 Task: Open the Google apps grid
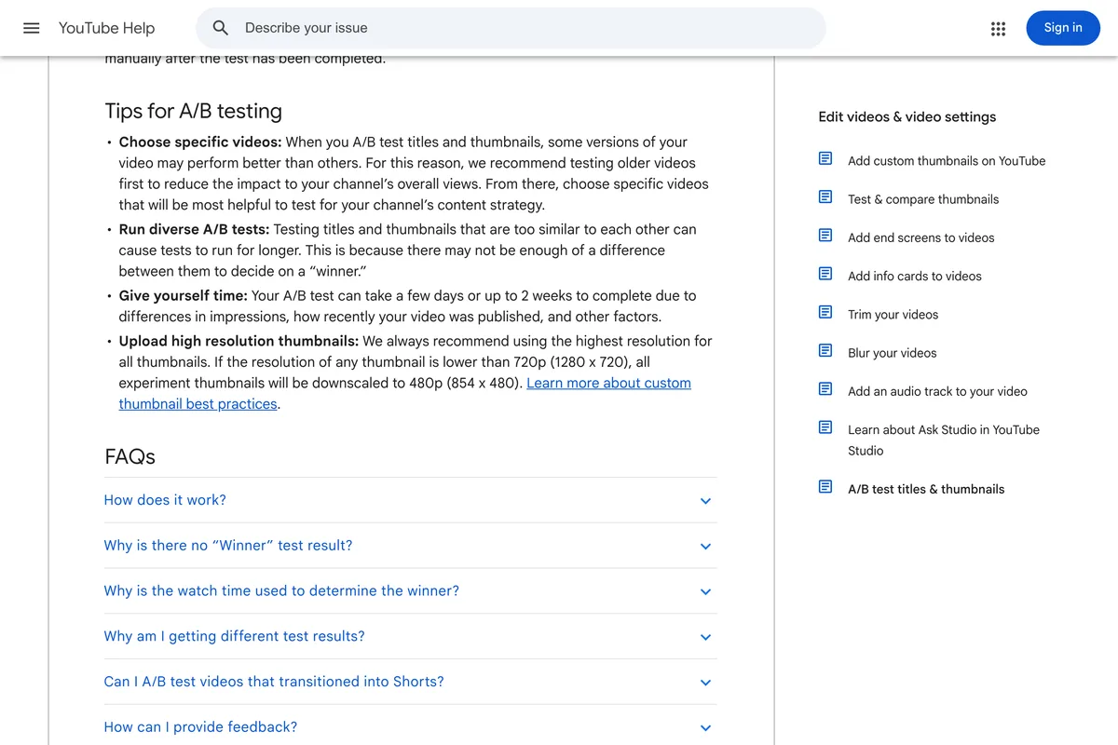pyautogui.click(x=999, y=29)
